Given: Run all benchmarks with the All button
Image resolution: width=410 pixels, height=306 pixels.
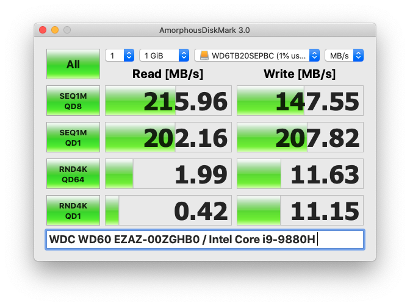Looking at the screenshot, I should 73,64.
